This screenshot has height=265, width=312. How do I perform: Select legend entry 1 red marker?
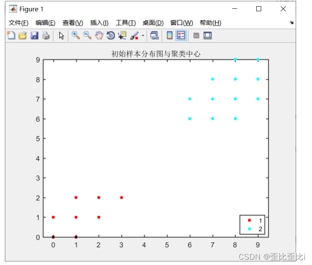249,220
